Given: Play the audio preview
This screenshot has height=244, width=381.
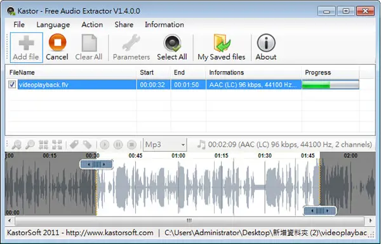Looking at the screenshot, I should 105,145.
